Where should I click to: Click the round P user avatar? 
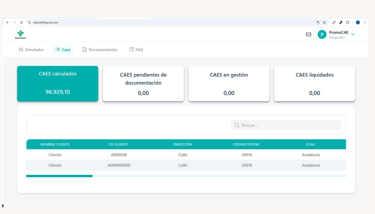pyautogui.click(x=322, y=35)
